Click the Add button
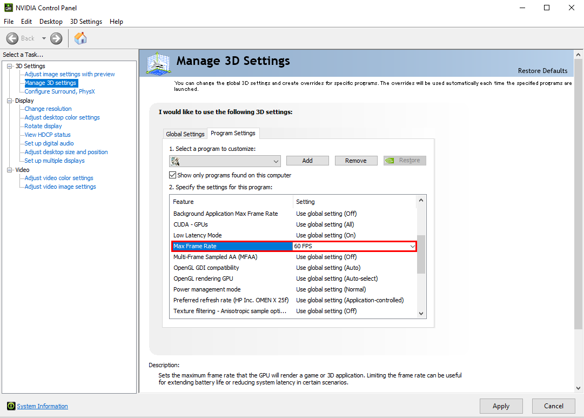584x418 pixels. coord(307,161)
